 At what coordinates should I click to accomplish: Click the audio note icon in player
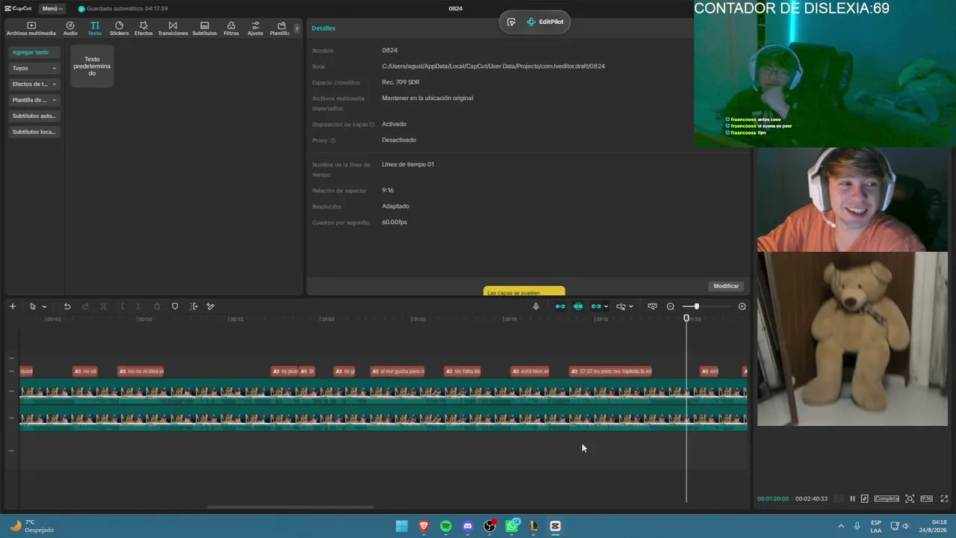coord(864,498)
